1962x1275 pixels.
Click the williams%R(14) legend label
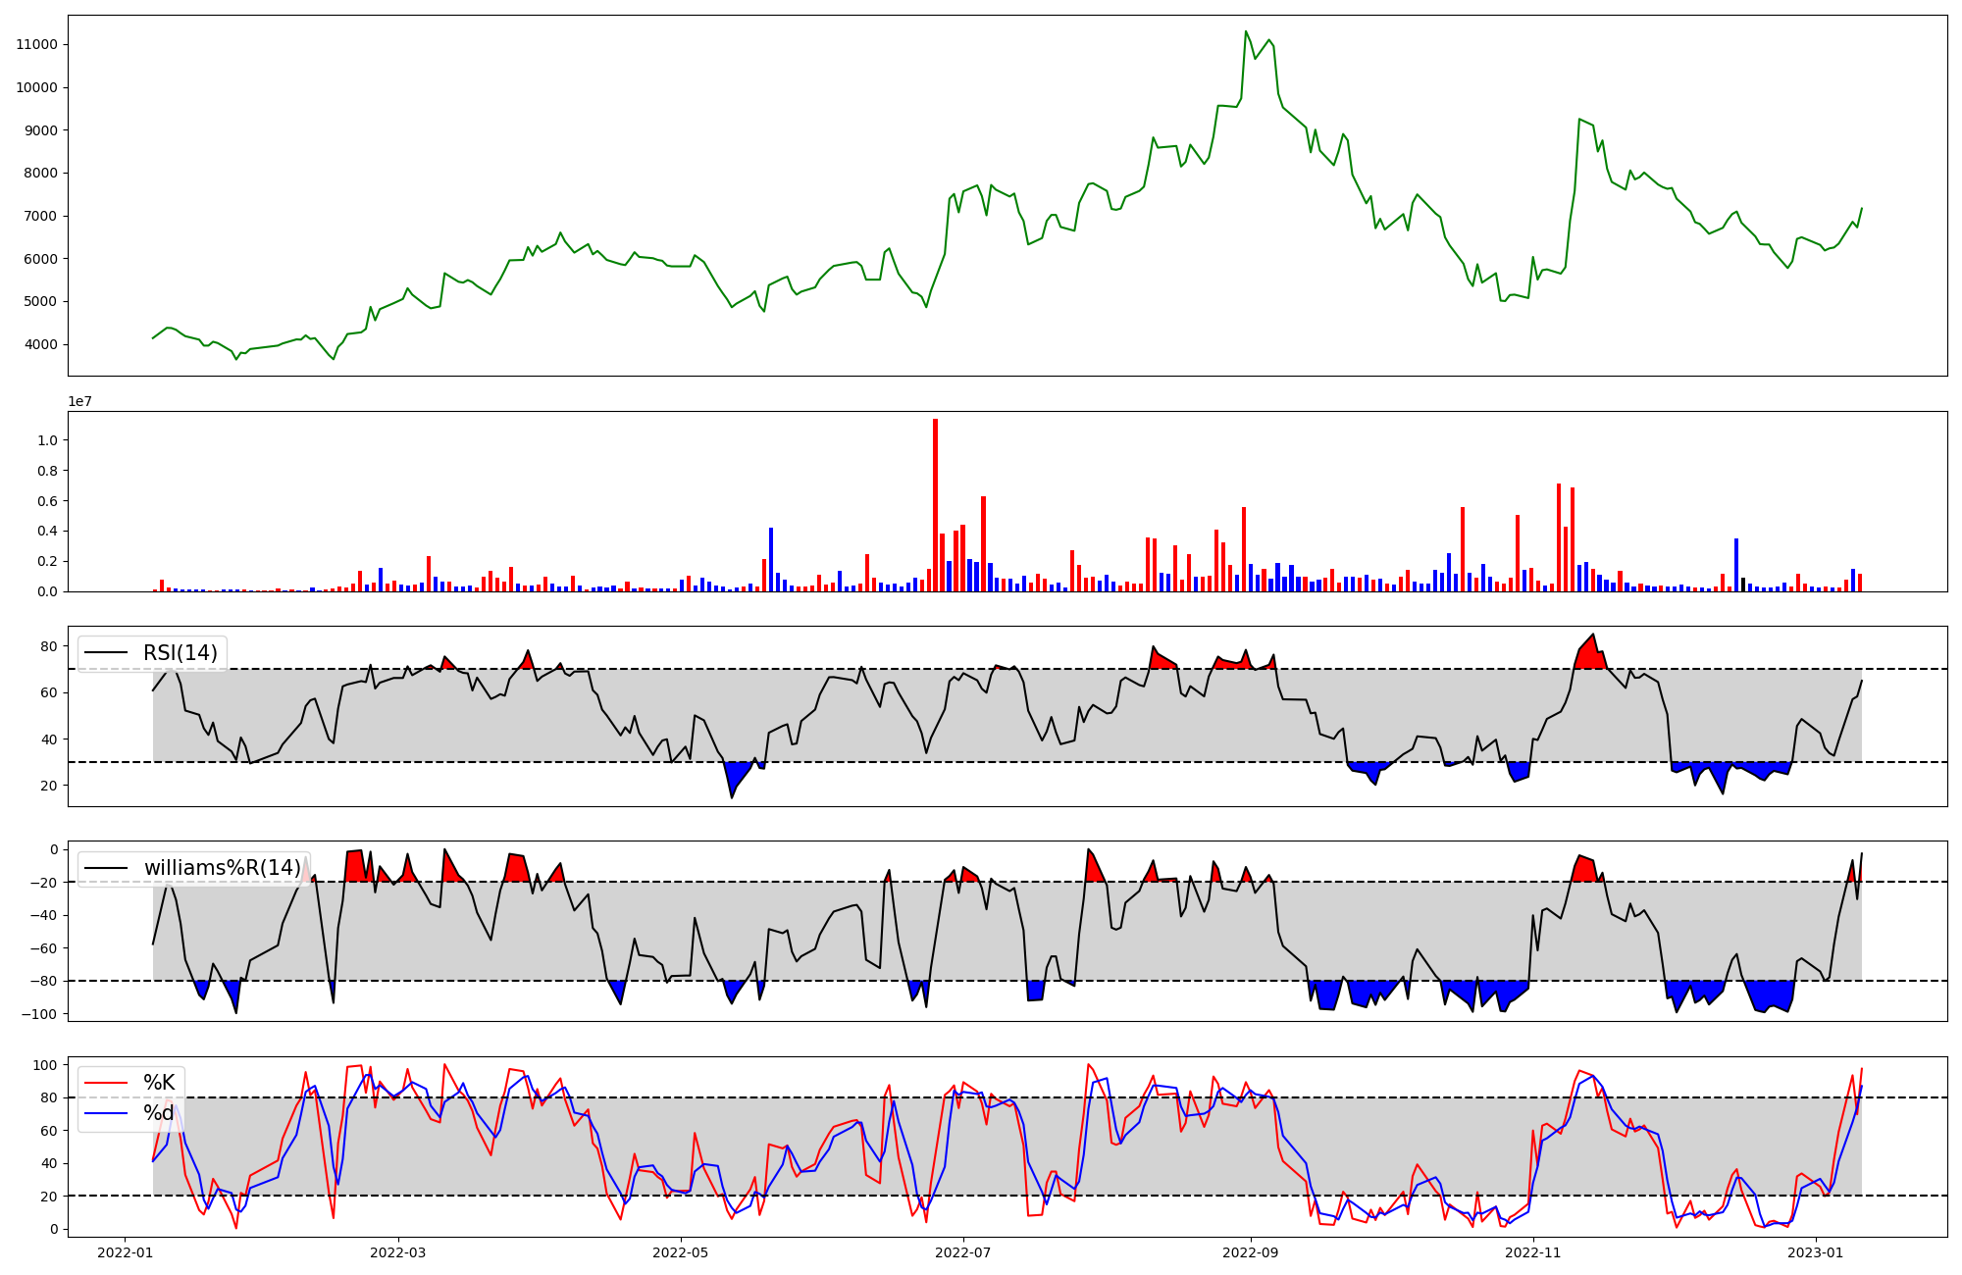(223, 868)
